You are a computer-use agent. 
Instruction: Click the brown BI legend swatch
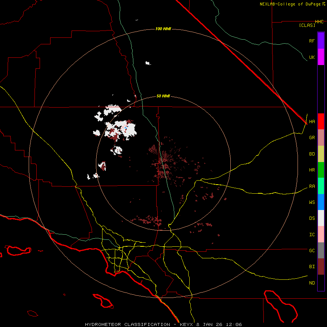point(320,266)
